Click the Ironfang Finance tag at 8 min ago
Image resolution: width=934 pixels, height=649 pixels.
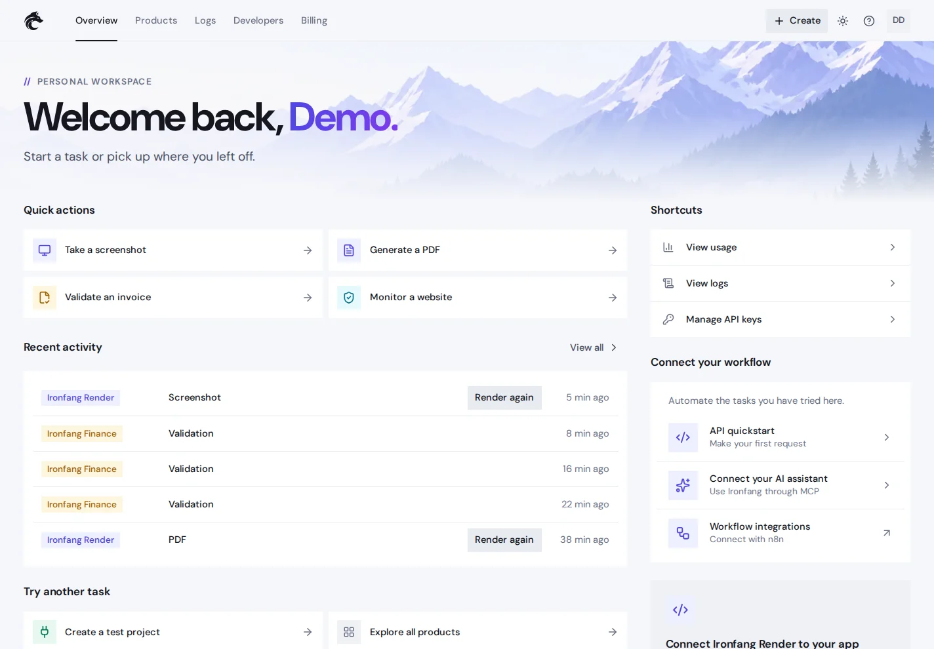(82, 434)
